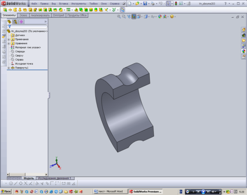Click the Apply Scene icon

coord(165,16)
